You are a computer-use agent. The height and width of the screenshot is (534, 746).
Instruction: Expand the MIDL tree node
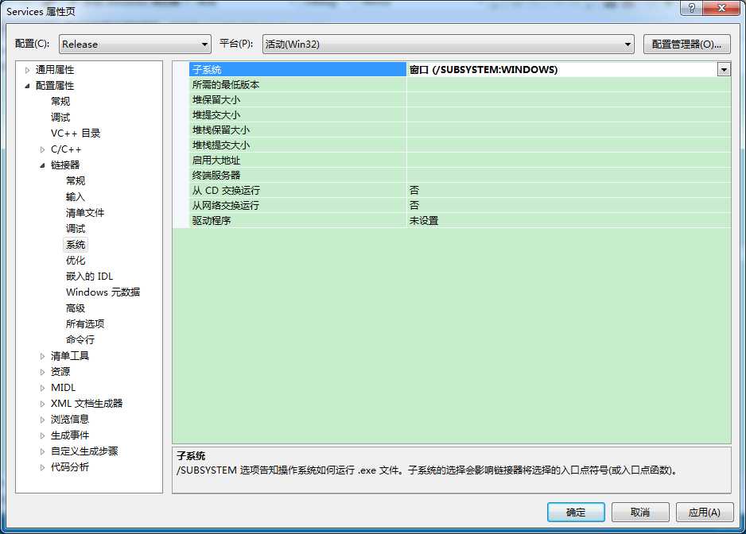click(x=43, y=388)
